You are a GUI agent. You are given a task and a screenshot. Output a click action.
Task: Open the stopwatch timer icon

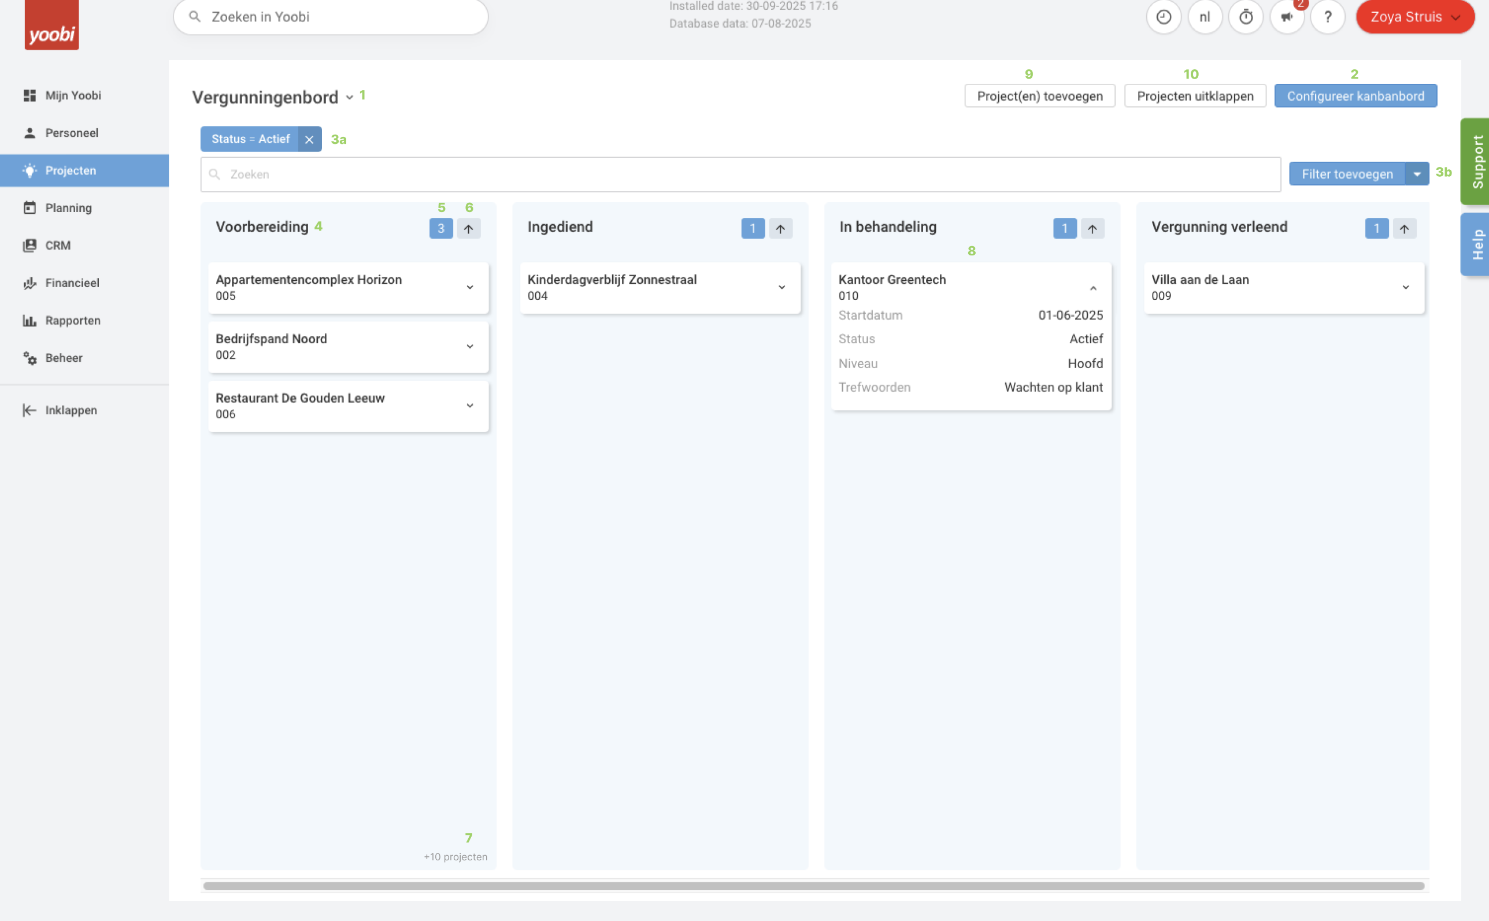1245,17
